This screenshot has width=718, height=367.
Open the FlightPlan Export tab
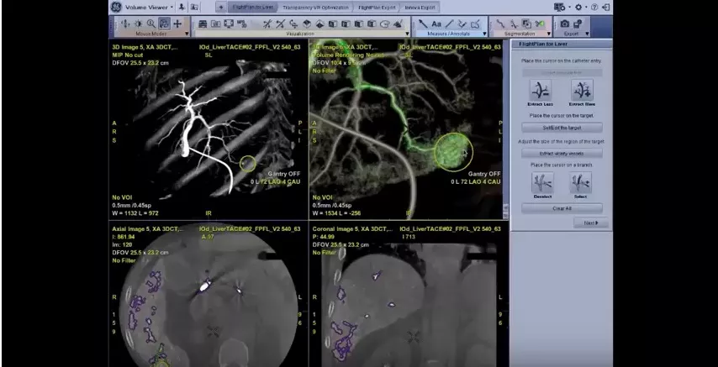[377, 8]
